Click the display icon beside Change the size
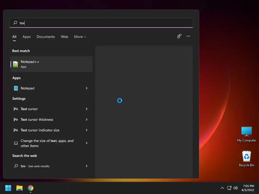The width and height of the screenshot is (259, 194). [x=16, y=143]
